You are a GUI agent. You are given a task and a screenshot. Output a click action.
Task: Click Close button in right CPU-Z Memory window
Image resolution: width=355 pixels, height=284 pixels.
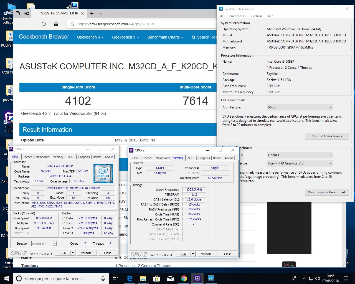pos(228,254)
